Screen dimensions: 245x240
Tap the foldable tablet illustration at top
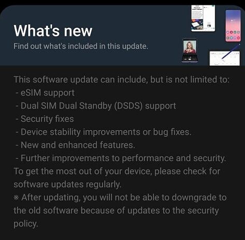(x=203, y=18)
